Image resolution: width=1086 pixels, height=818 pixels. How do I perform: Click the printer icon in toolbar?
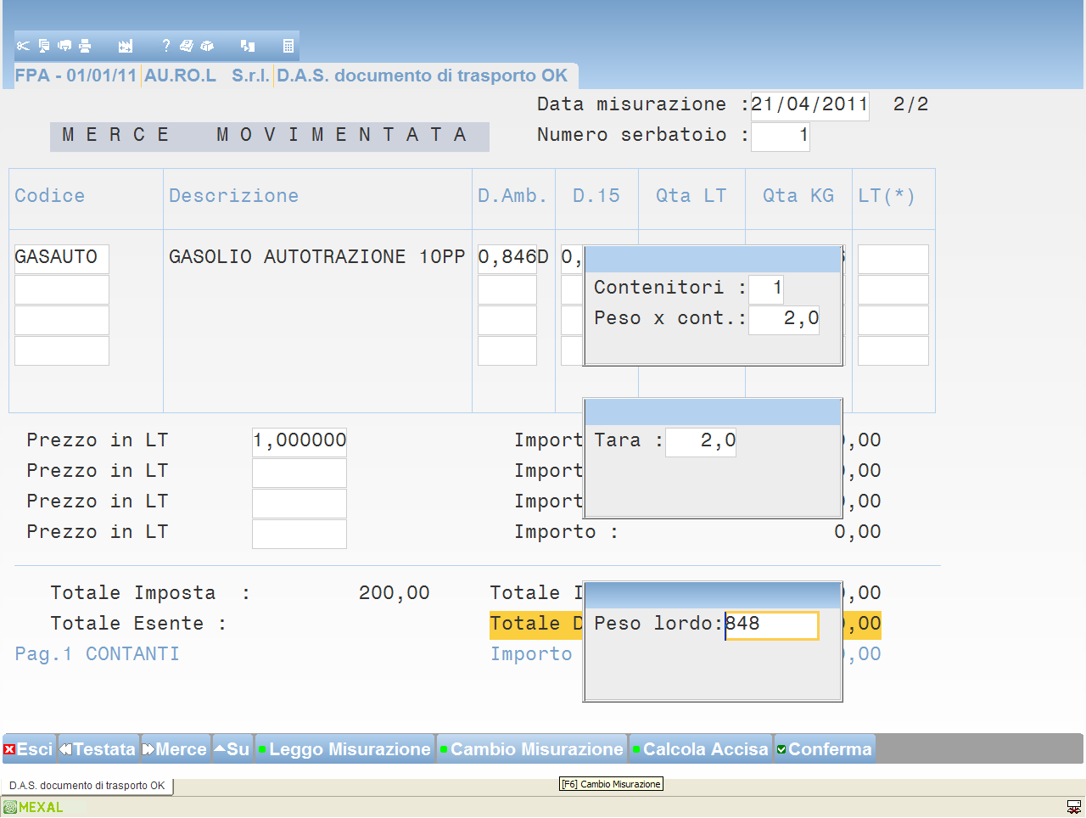tap(85, 46)
